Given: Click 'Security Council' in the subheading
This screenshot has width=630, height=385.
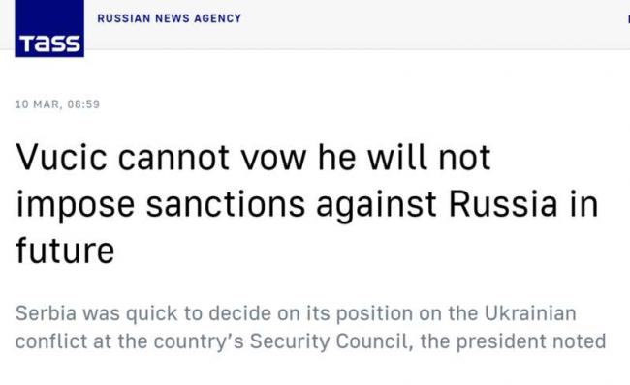Looking at the screenshot, I should point(330,341).
